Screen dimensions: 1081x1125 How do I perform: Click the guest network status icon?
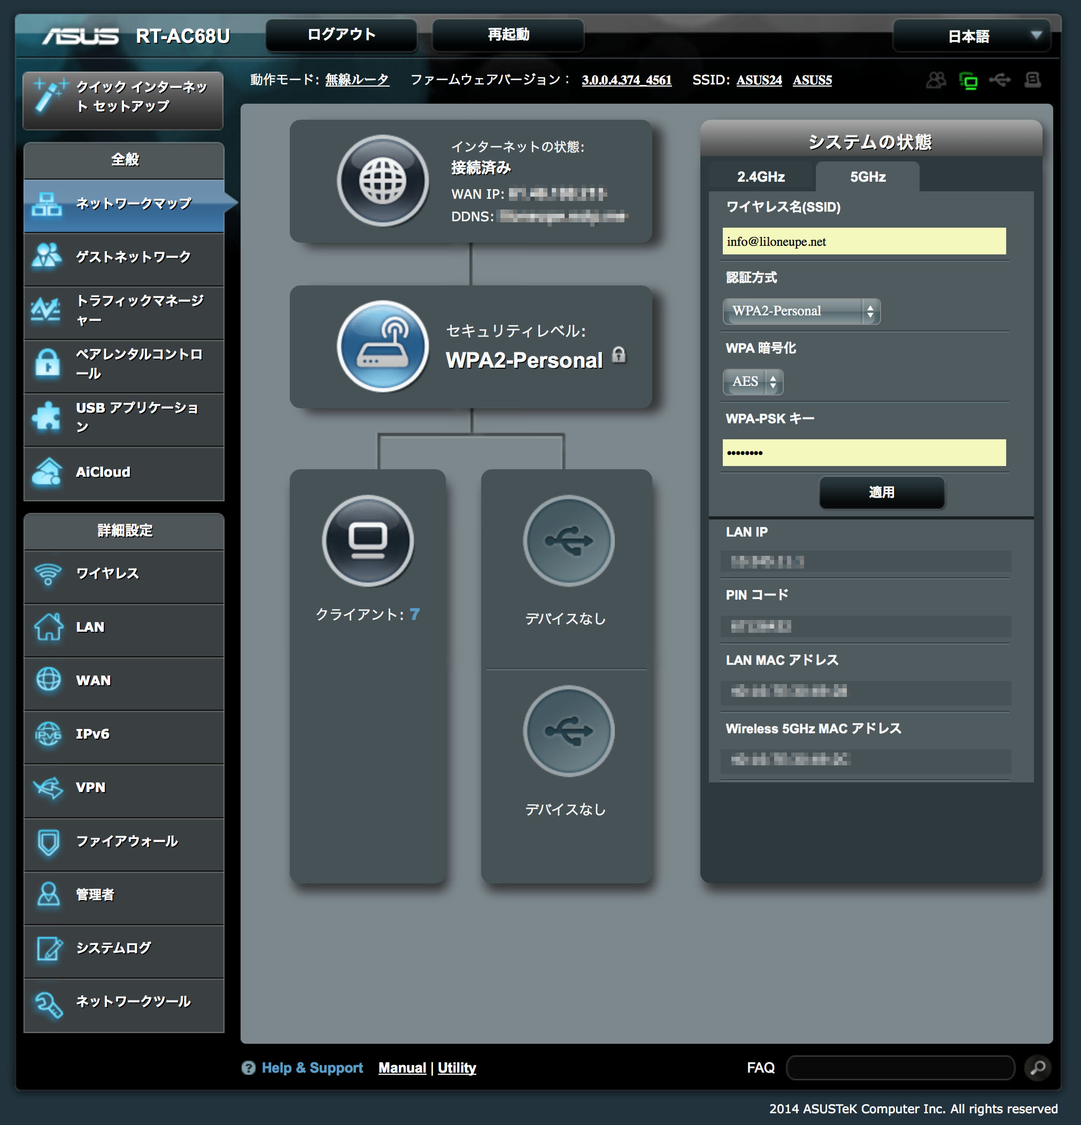point(936,80)
